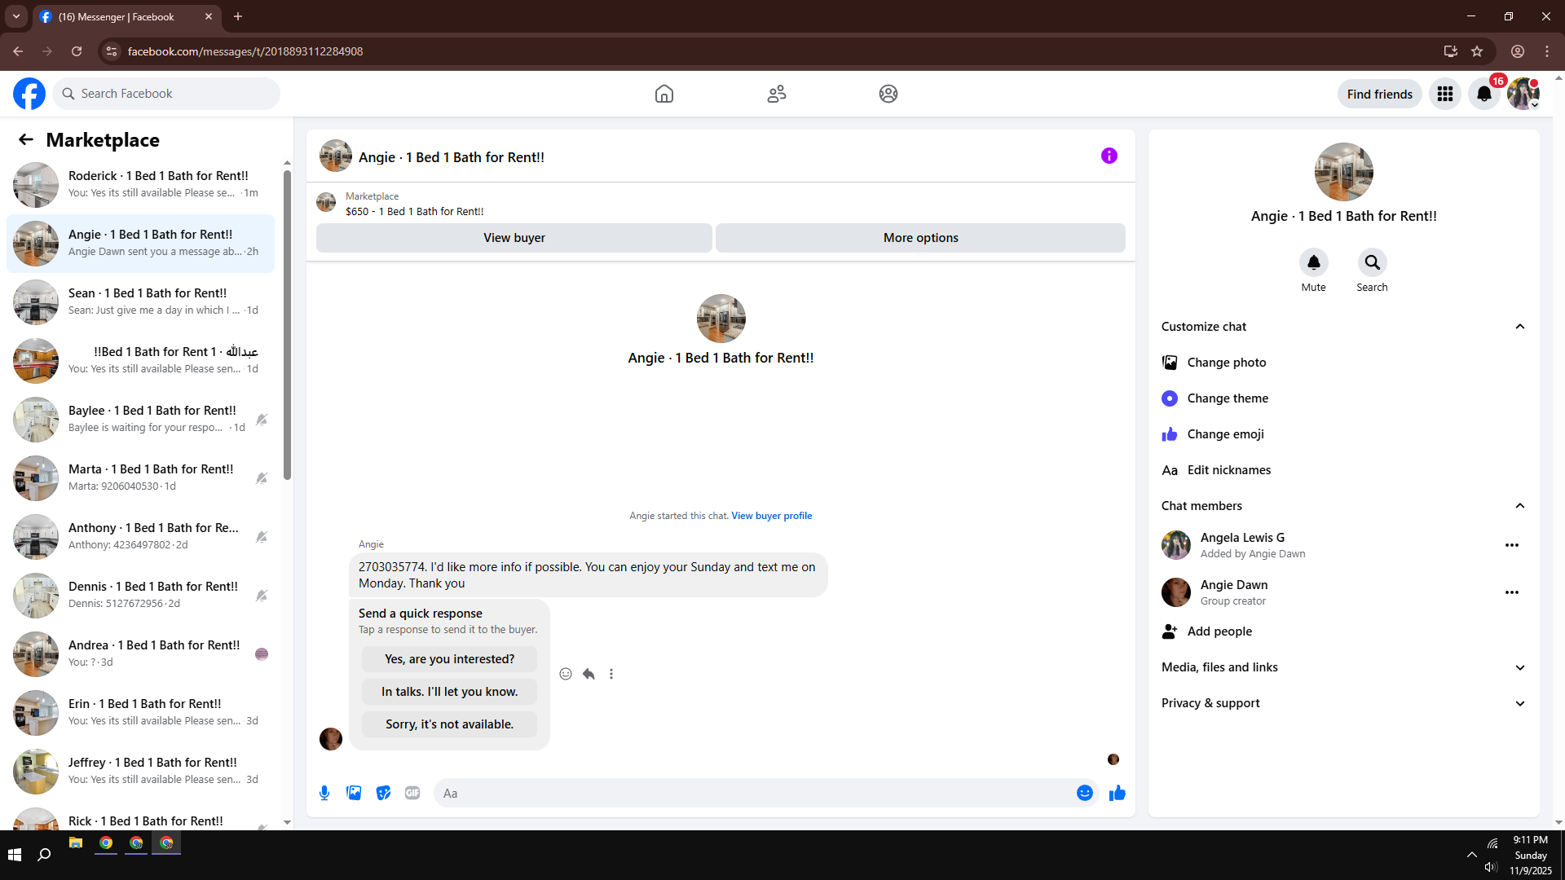This screenshot has width=1565, height=880.
Task: Send quick response 'Sorry, it's not available.'
Action: coord(450,724)
